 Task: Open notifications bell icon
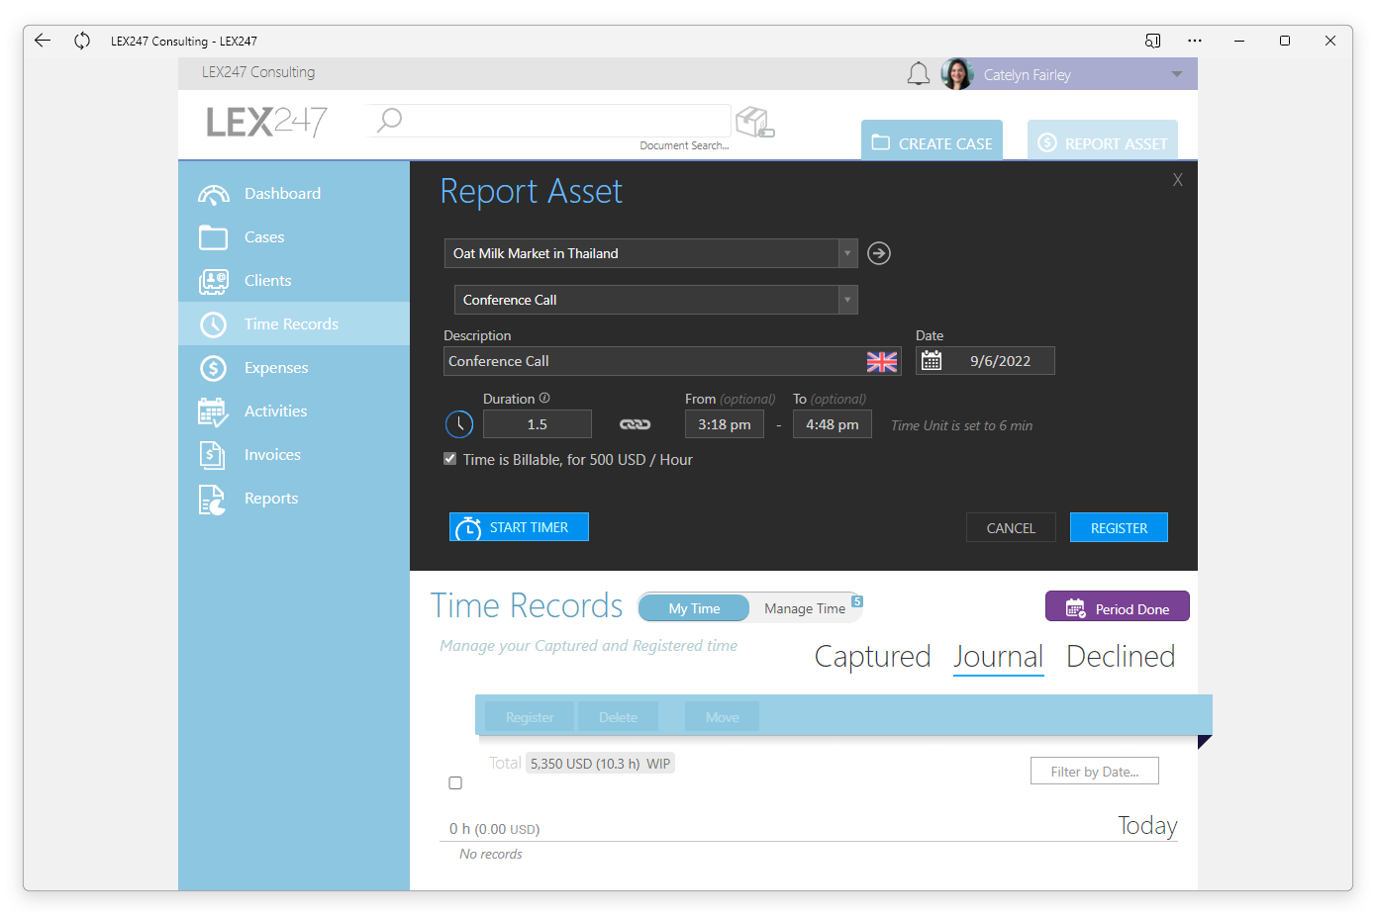click(x=919, y=74)
